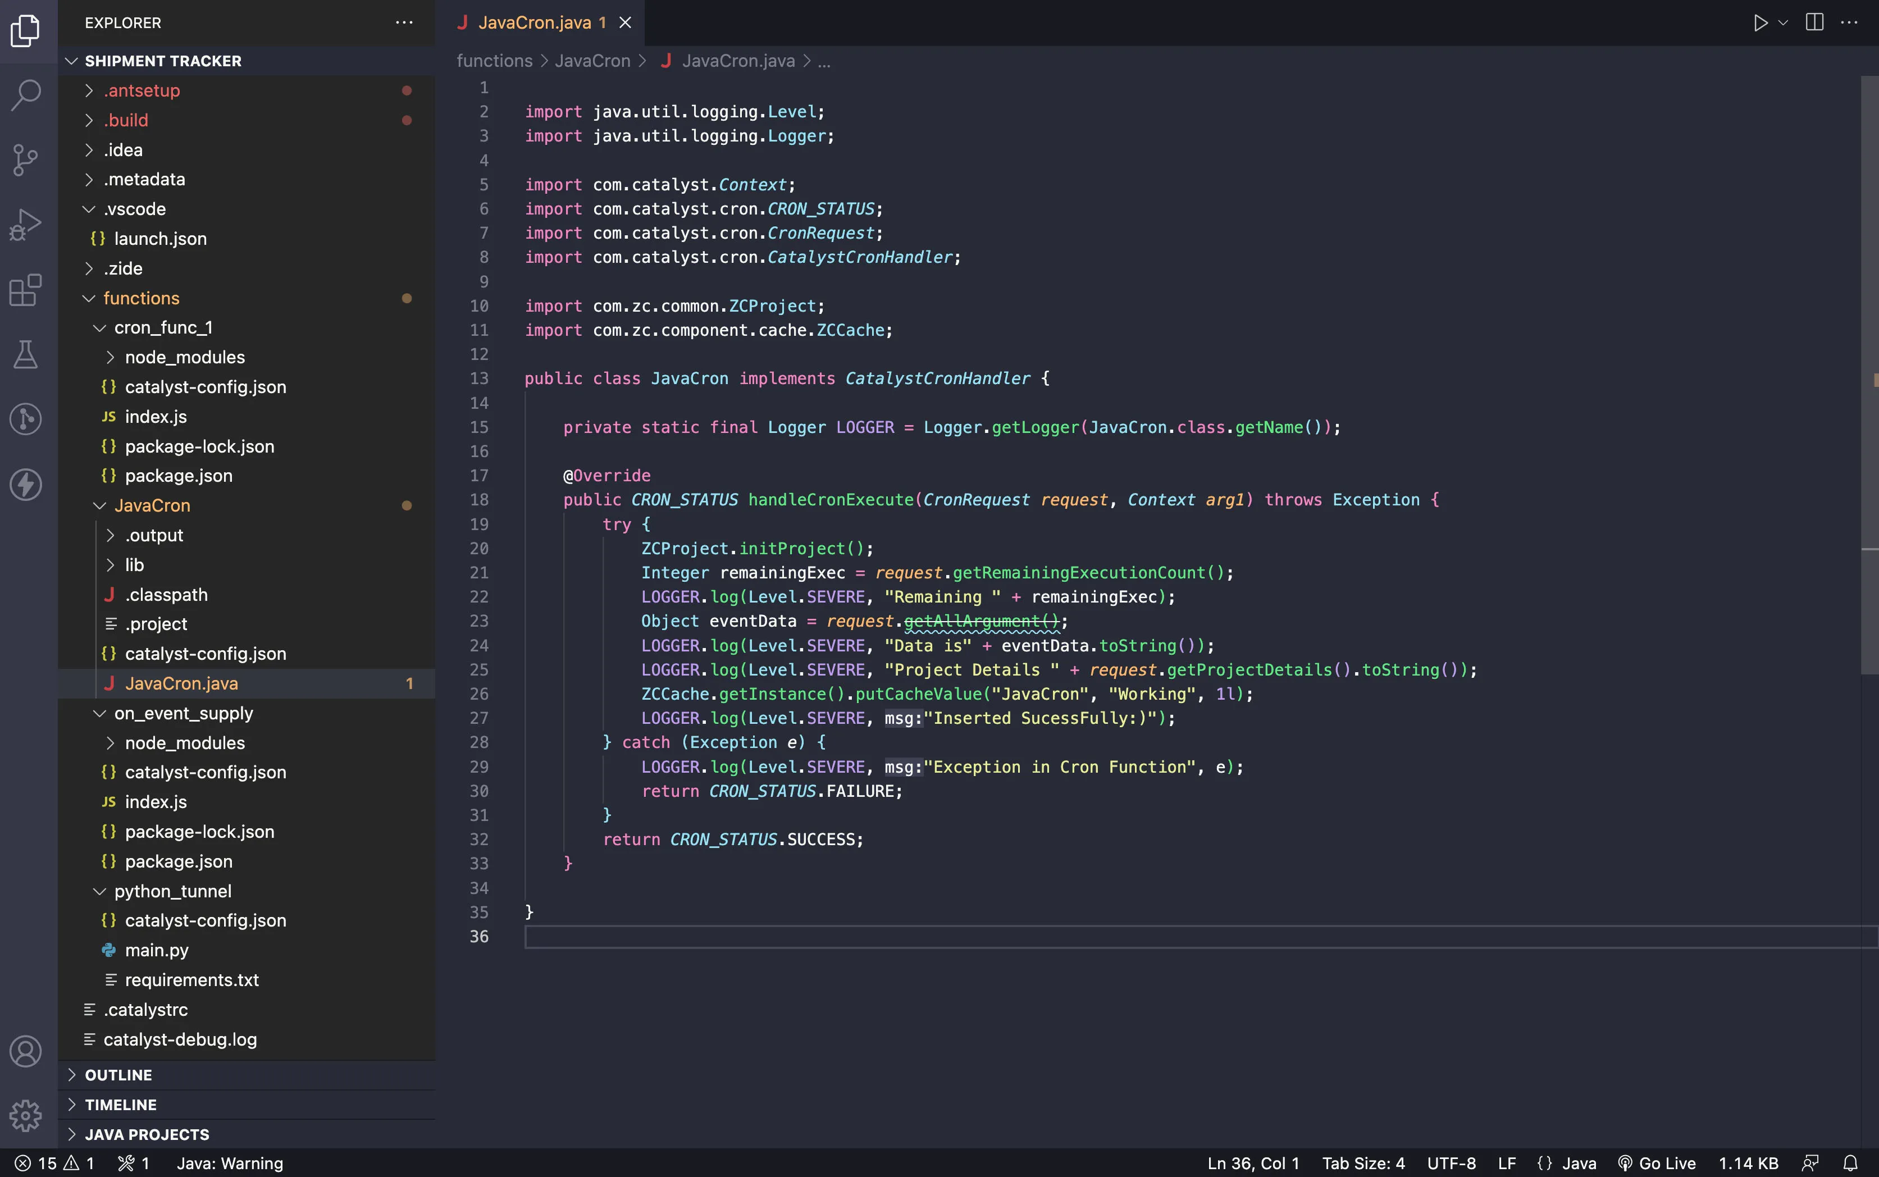Expand the JAVA PROJECTS section
The height and width of the screenshot is (1177, 1879).
[x=247, y=1134]
